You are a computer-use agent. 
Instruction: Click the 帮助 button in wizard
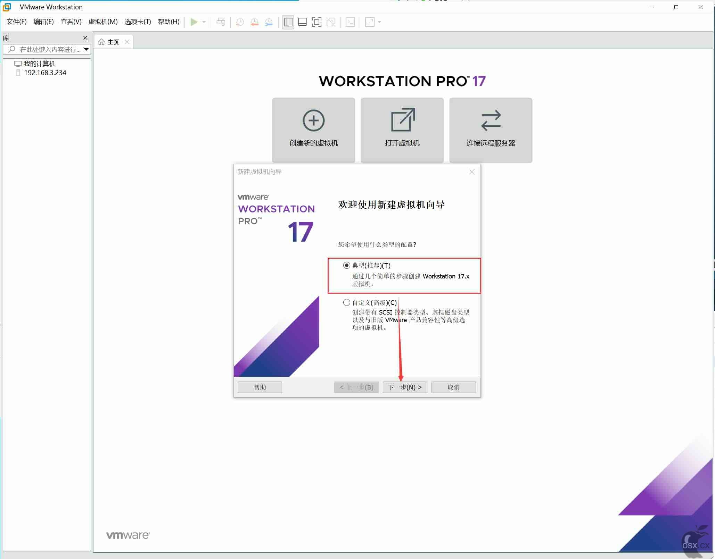click(x=260, y=387)
